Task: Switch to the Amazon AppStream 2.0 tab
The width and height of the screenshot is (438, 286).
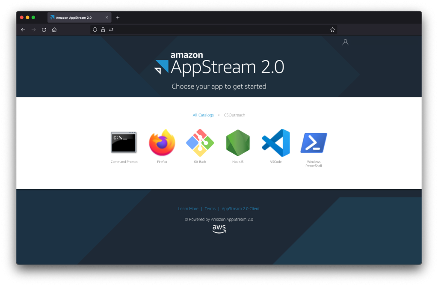Action: click(78, 17)
